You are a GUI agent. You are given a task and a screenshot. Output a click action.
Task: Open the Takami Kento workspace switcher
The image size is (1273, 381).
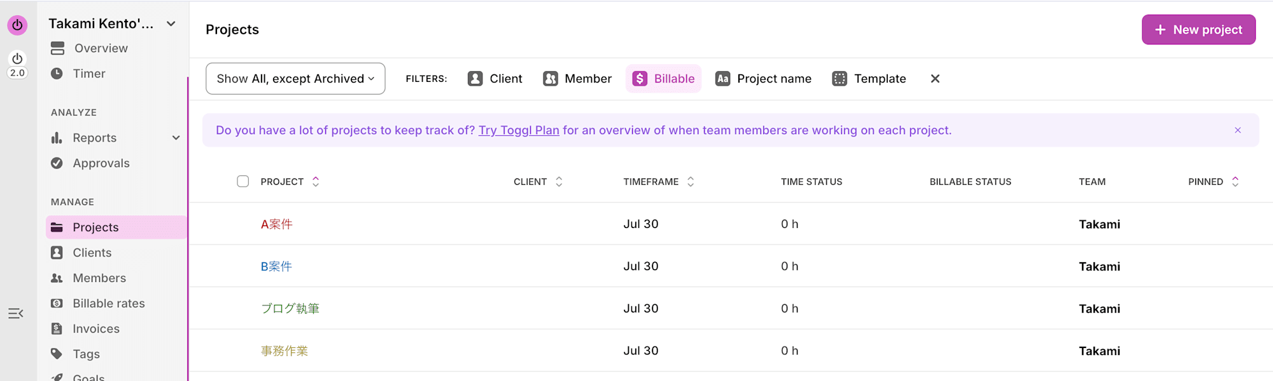[x=112, y=23]
